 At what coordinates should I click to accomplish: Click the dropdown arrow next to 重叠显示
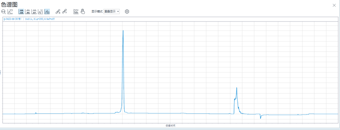click(x=118, y=12)
